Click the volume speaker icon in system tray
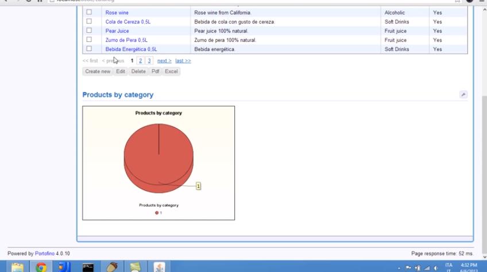This screenshot has width=487, height=272. [x=436, y=269]
